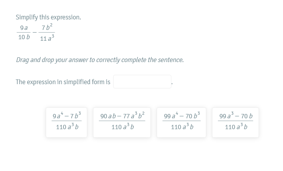Click the numerator 9a⁴ − 7b³ in first tile

[x=66, y=116]
